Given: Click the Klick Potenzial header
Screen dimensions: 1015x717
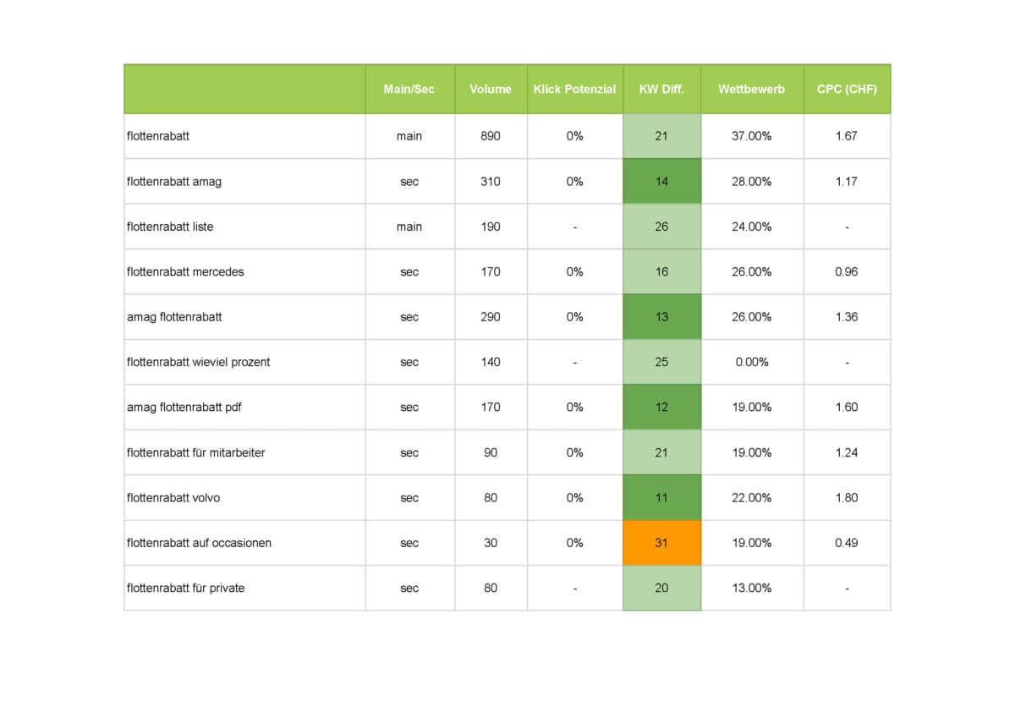Looking at the screenshot, I should (x=574, y=89).
